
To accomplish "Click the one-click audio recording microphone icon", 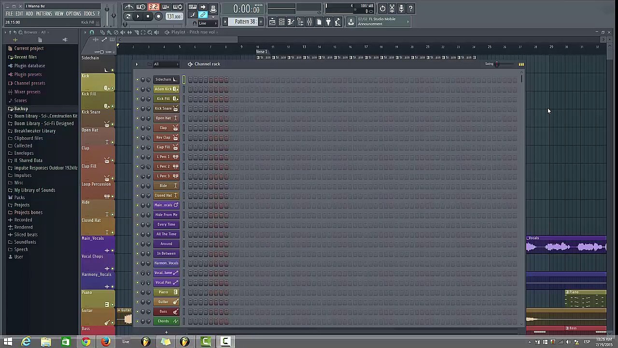I will pyautogui.click(x=401, y=8).
